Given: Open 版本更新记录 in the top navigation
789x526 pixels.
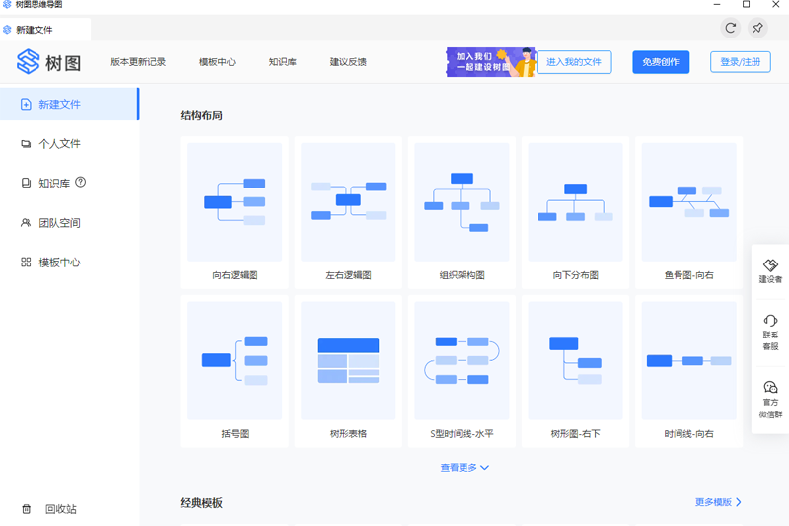Looking at the screenshot, I should tap(138, 62).
